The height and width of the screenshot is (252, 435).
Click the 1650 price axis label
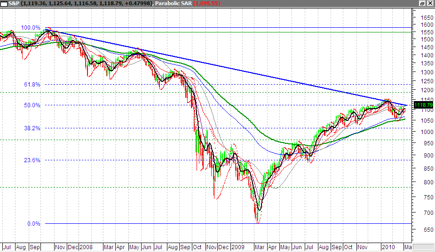click(427, 17)
